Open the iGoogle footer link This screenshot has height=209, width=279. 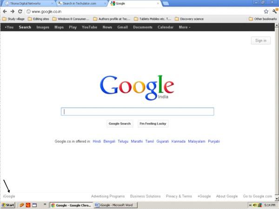(x=9, y=196)
